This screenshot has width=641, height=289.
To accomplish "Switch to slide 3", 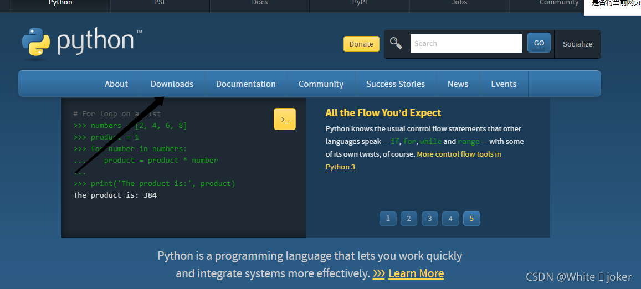I will pyautogui.click(x=430, y=219).
